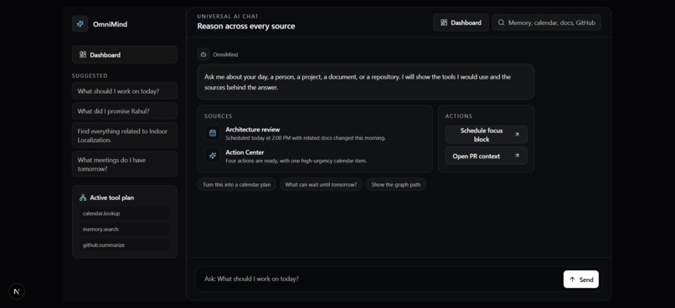Open the Architecture review source

pyautogui.click(x=315, y=133)
